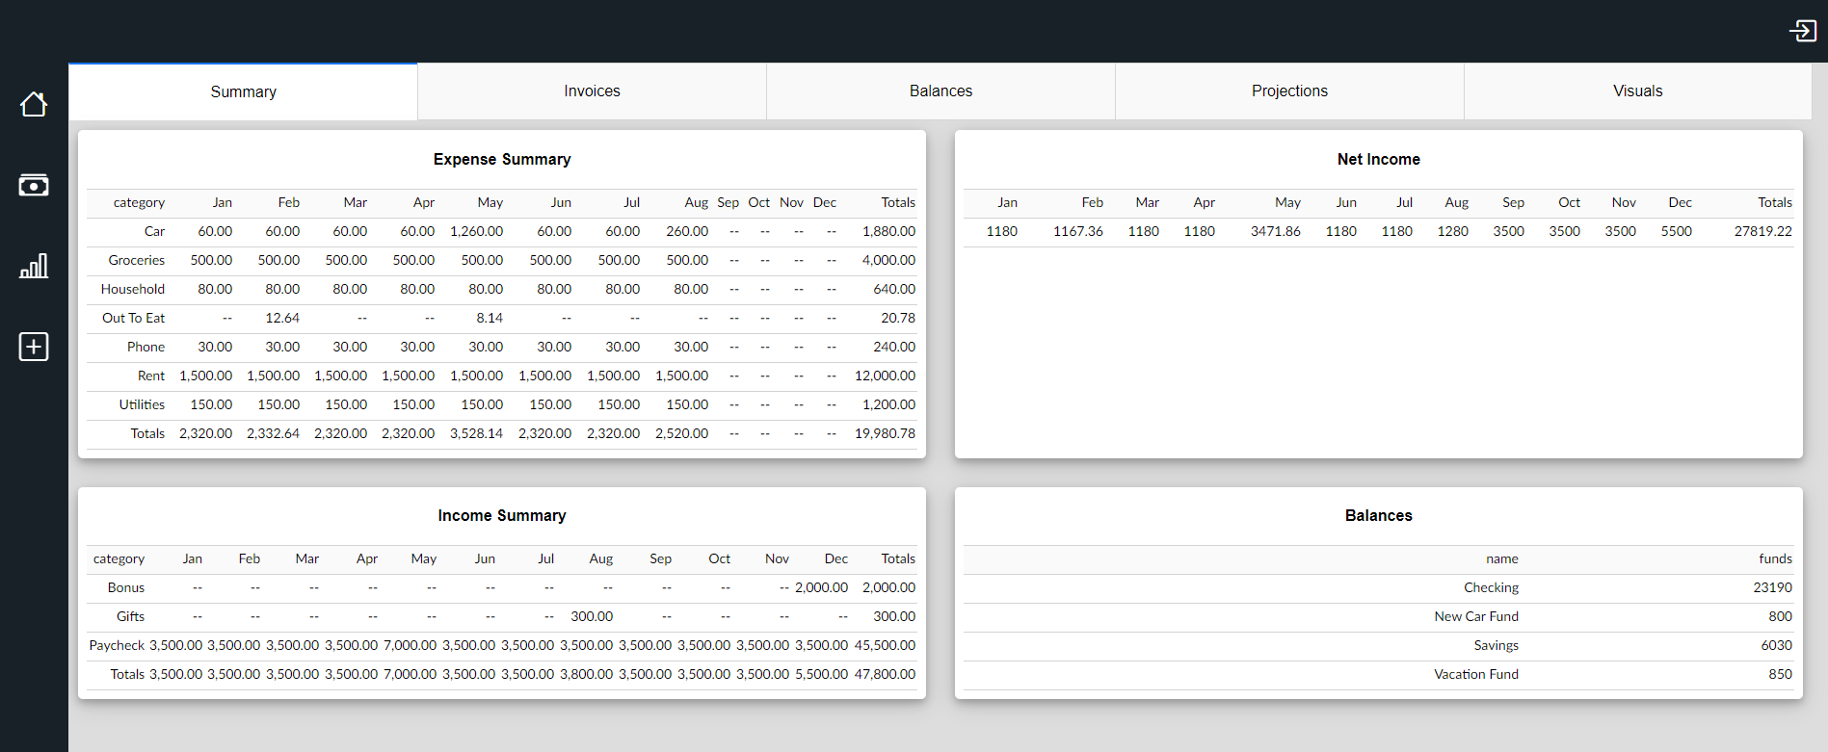
Task: Select the Projections tab
Action: (x=1289, y=91)
